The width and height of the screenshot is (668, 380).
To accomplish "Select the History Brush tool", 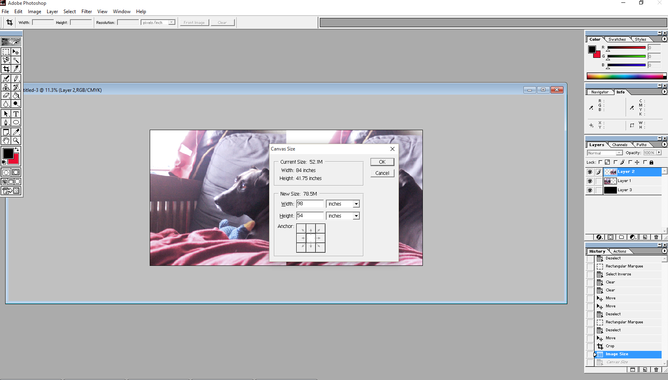I will tap(16, 87).
